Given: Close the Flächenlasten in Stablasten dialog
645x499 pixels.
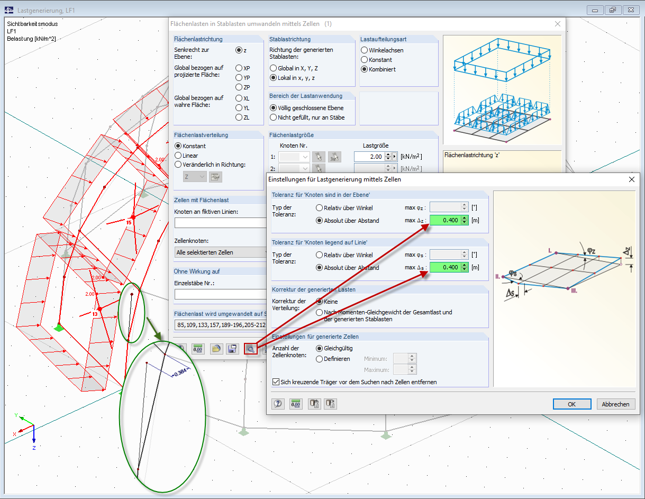Looking at the screenshot, I should [557, 24].
